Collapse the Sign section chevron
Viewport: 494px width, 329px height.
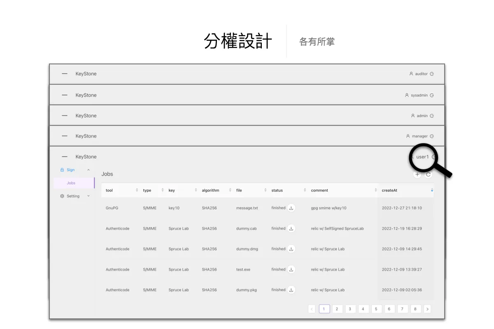point(88,169)
